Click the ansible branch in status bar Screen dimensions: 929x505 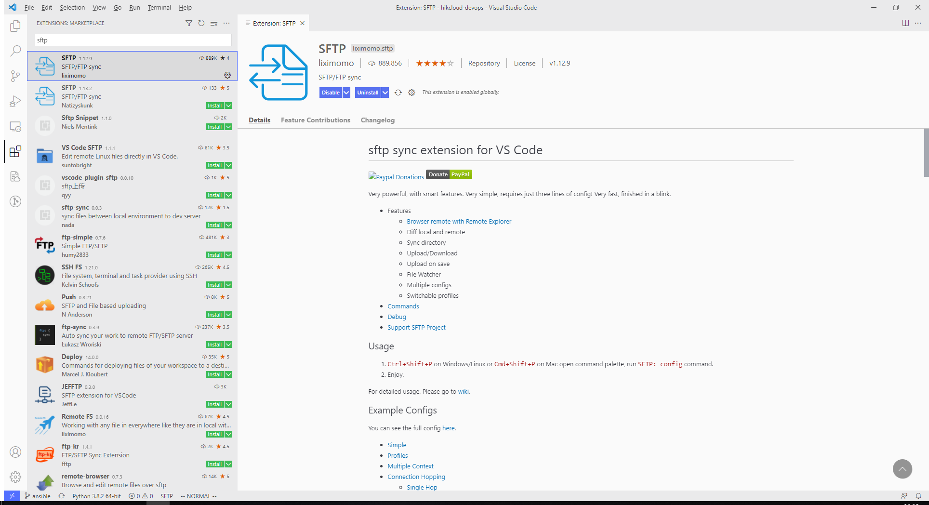38,496
